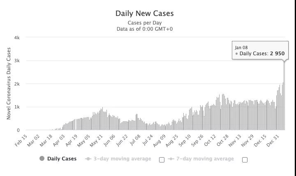Enable the 3-day moving average checkbox
The image size is (296, 176).
point(162,160)
